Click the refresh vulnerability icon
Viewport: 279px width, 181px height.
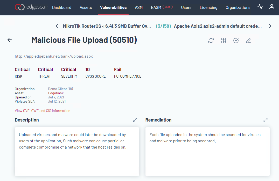point(211,41)
